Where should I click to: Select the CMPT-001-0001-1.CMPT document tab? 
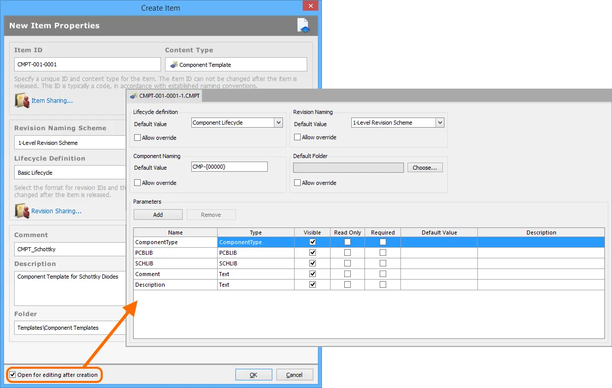(166, 96)
